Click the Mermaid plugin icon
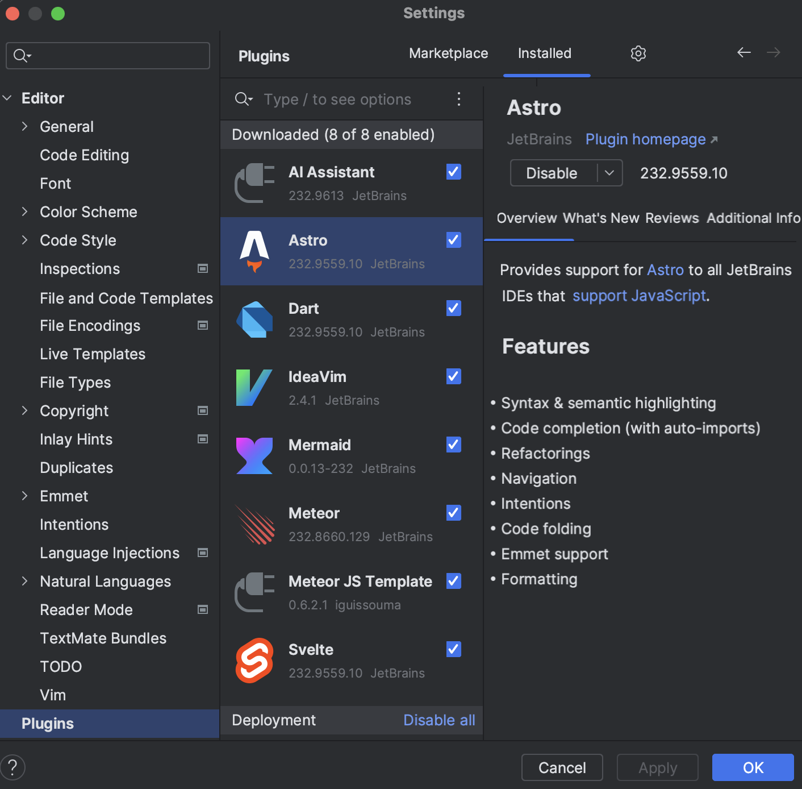The width and height of the screenshot is (802, 789). click(x=254, y=456)
